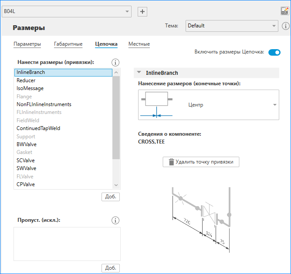291x274 pixels.
Task: Go to the Местные tab
Action: pyautogui.click(x=139, y=44)
